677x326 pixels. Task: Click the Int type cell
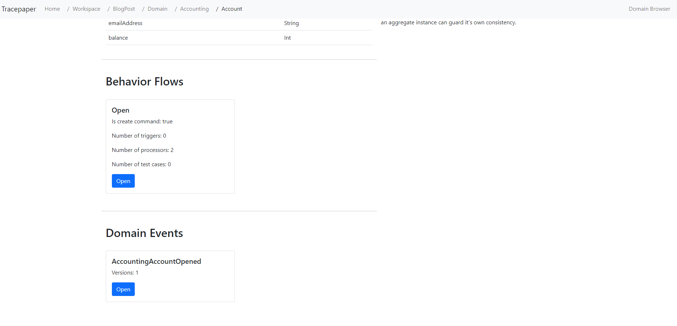(x=287, y=38)
